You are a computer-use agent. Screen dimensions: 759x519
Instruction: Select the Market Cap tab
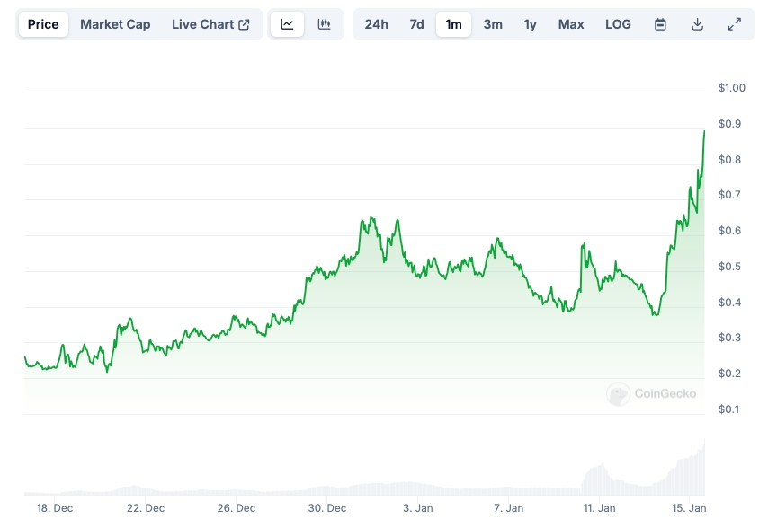coord(115,24)
